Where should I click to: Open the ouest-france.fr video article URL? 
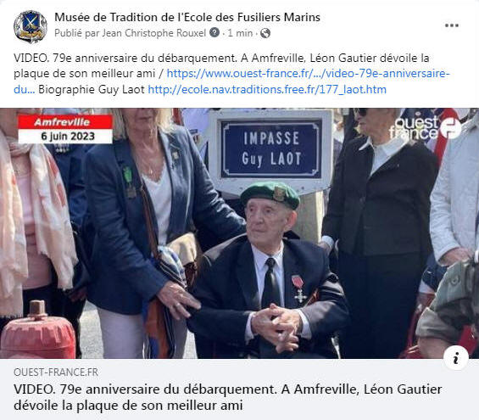tap(231, 81)
